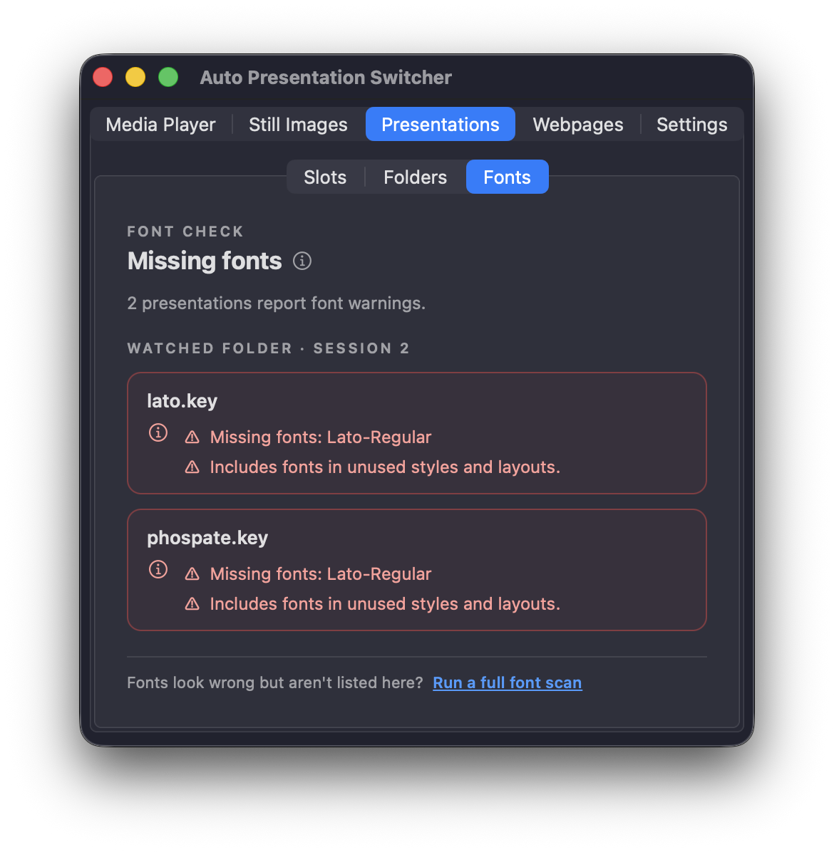Click warning triangle beside lato.key Missing fonts line
This screenshot has width=834, height=852.
pos(192,437)
